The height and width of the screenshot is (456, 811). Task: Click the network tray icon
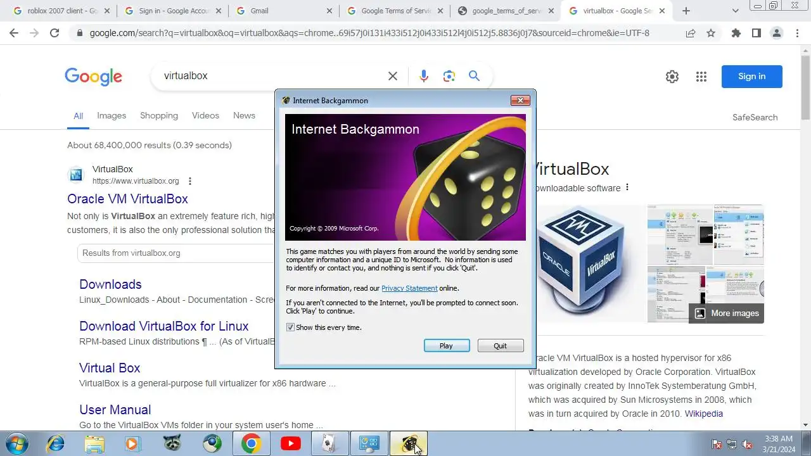[x=732, y=444]
